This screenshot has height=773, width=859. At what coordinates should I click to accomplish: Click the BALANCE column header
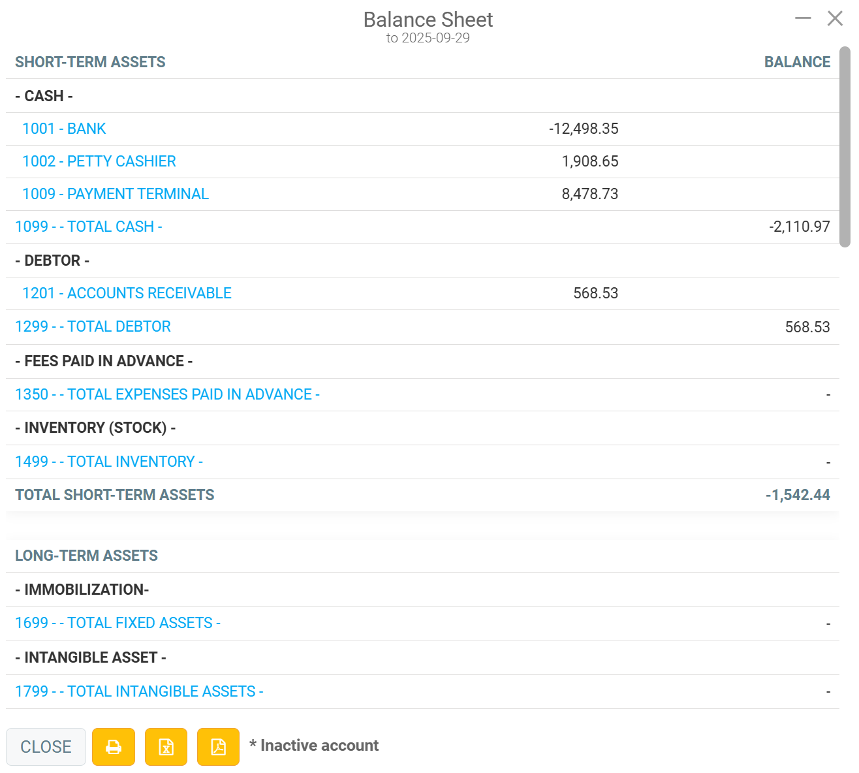click(x=797, y=62)
